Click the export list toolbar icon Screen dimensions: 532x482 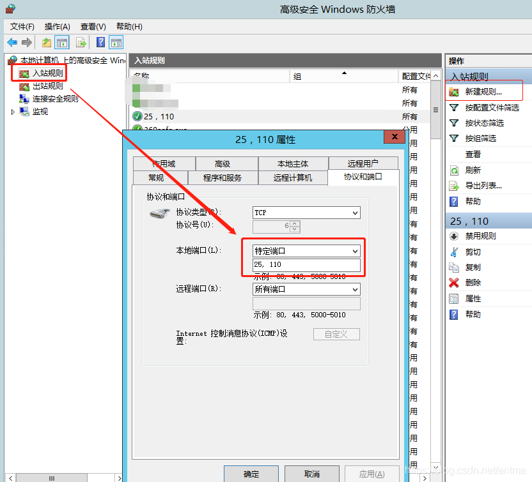[81, 43]
